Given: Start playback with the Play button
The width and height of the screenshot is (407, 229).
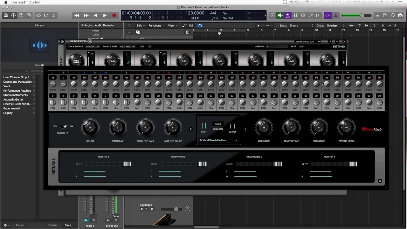Looking at the screenshot, I should pyautogui.click(x=105, y=15).
